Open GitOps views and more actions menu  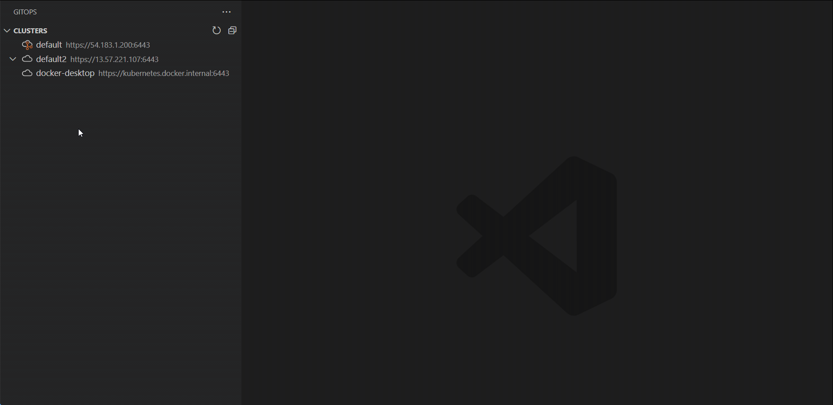coord(227,12)
